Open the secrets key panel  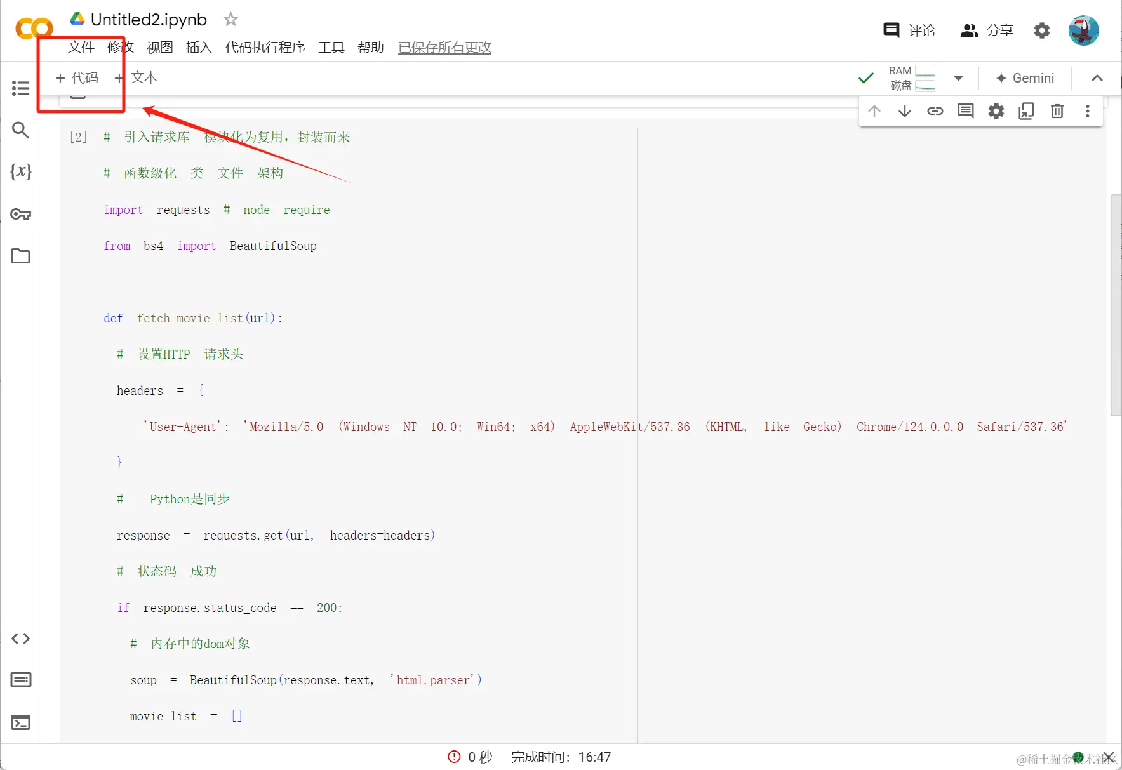20,214
